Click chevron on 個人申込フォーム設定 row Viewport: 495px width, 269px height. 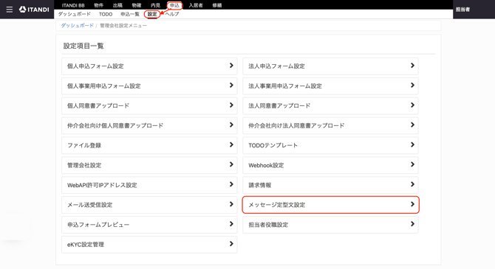(231, 66)
